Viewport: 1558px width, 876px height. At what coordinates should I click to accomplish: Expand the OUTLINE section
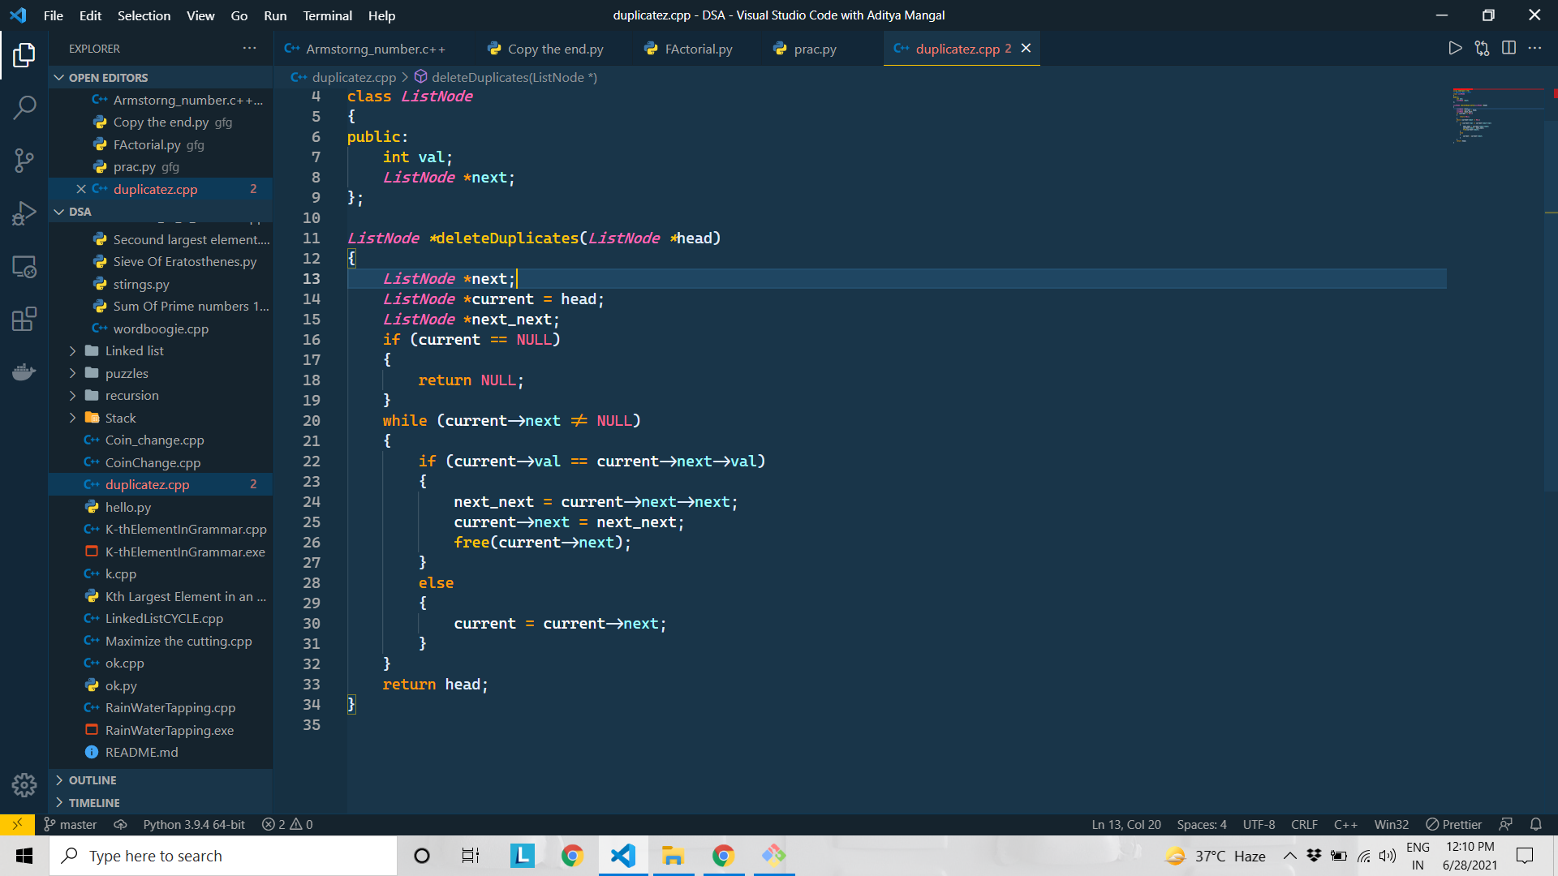[93, 780]
